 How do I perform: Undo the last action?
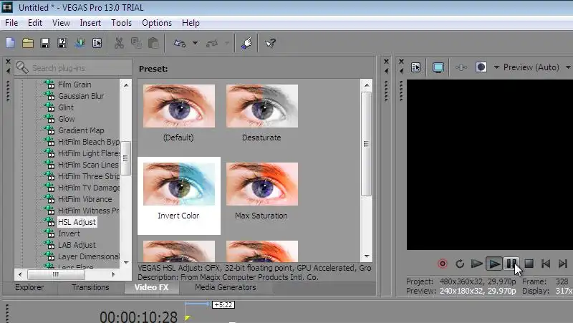pyautogui.click(x=180, y=43)
